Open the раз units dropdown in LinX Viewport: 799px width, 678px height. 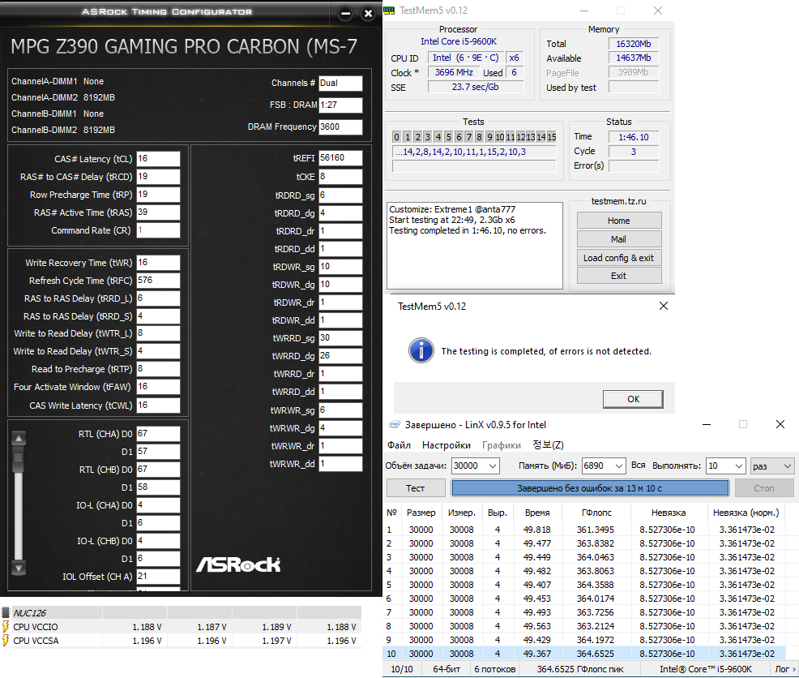pos(772,466)
